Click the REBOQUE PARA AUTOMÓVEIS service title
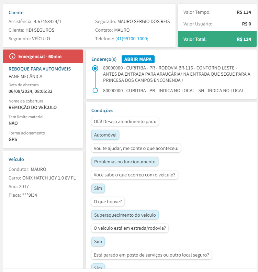Viewport: 258px width, 272px height. tap(40, 69)
